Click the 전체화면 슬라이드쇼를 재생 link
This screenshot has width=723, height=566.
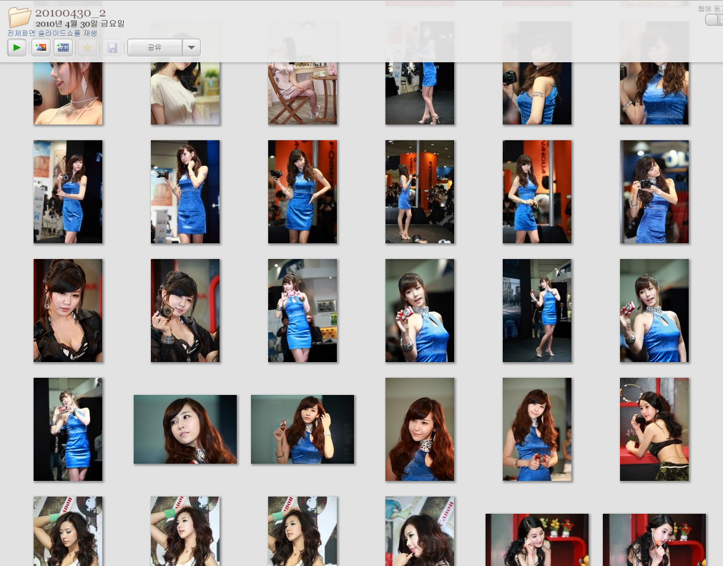(x=52, y=33)
